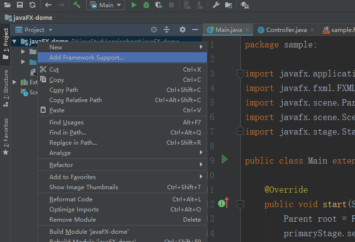The image size is (355, 242).
Task: Run with coverage shield icon
Action: click(159, 5)
